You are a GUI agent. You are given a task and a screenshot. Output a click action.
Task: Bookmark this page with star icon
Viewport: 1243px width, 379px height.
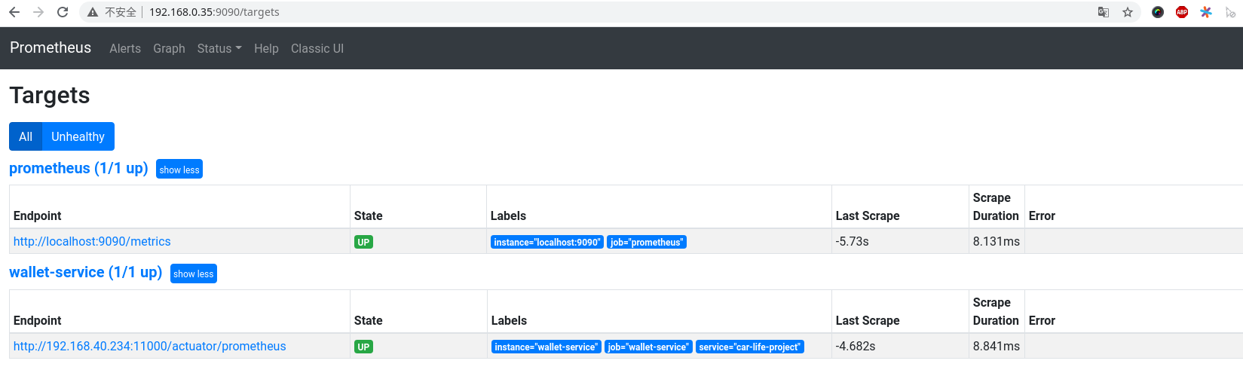click(x=1128, y=12)
